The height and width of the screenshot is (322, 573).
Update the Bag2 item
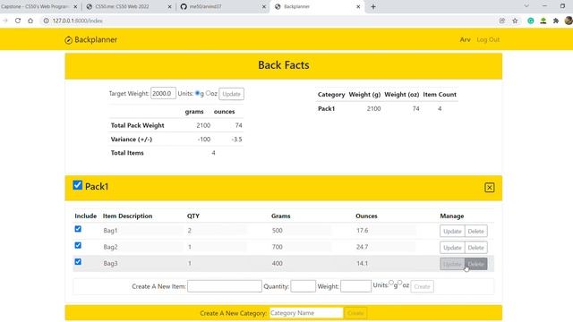(x=452, y=248)
